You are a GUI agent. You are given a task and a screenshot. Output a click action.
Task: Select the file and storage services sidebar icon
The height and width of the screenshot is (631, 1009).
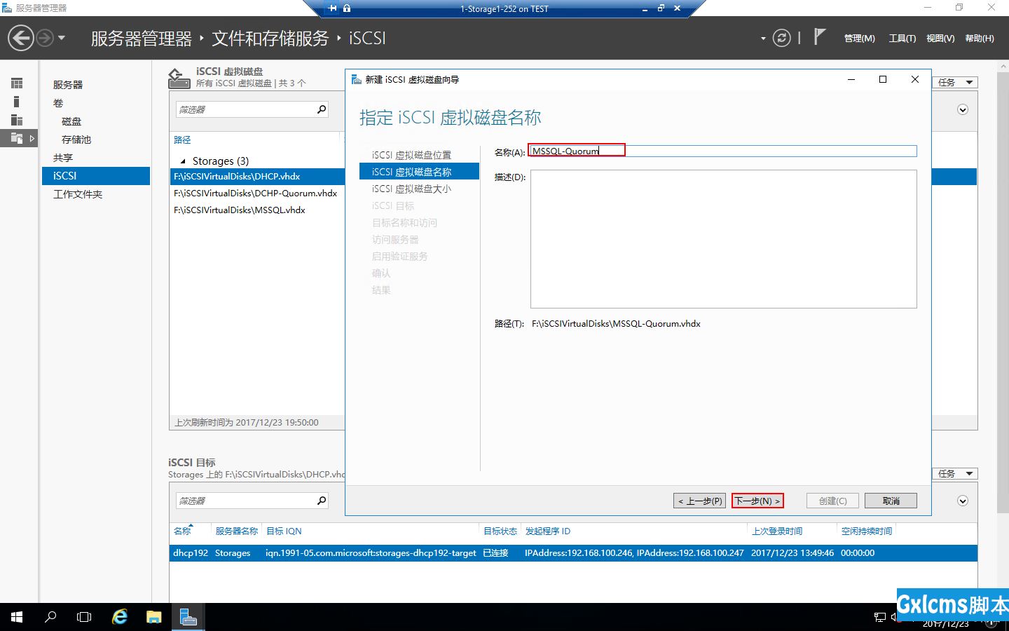point(17,138)
